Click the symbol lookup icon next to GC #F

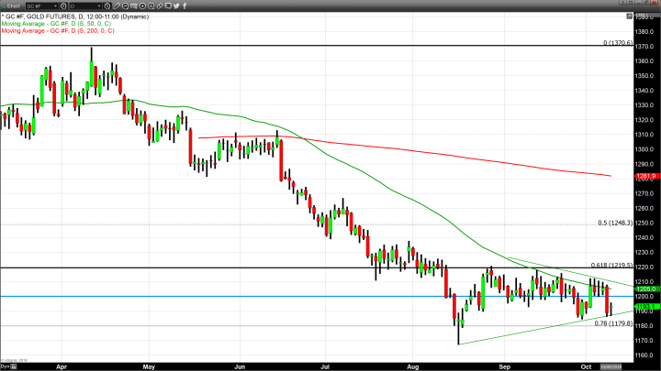[x=62, y=5]
